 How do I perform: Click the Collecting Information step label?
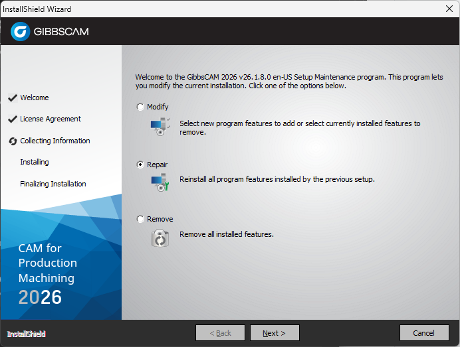(x=55, y=141)
